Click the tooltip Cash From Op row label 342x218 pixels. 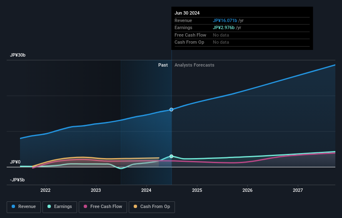[x=189, y=42]
